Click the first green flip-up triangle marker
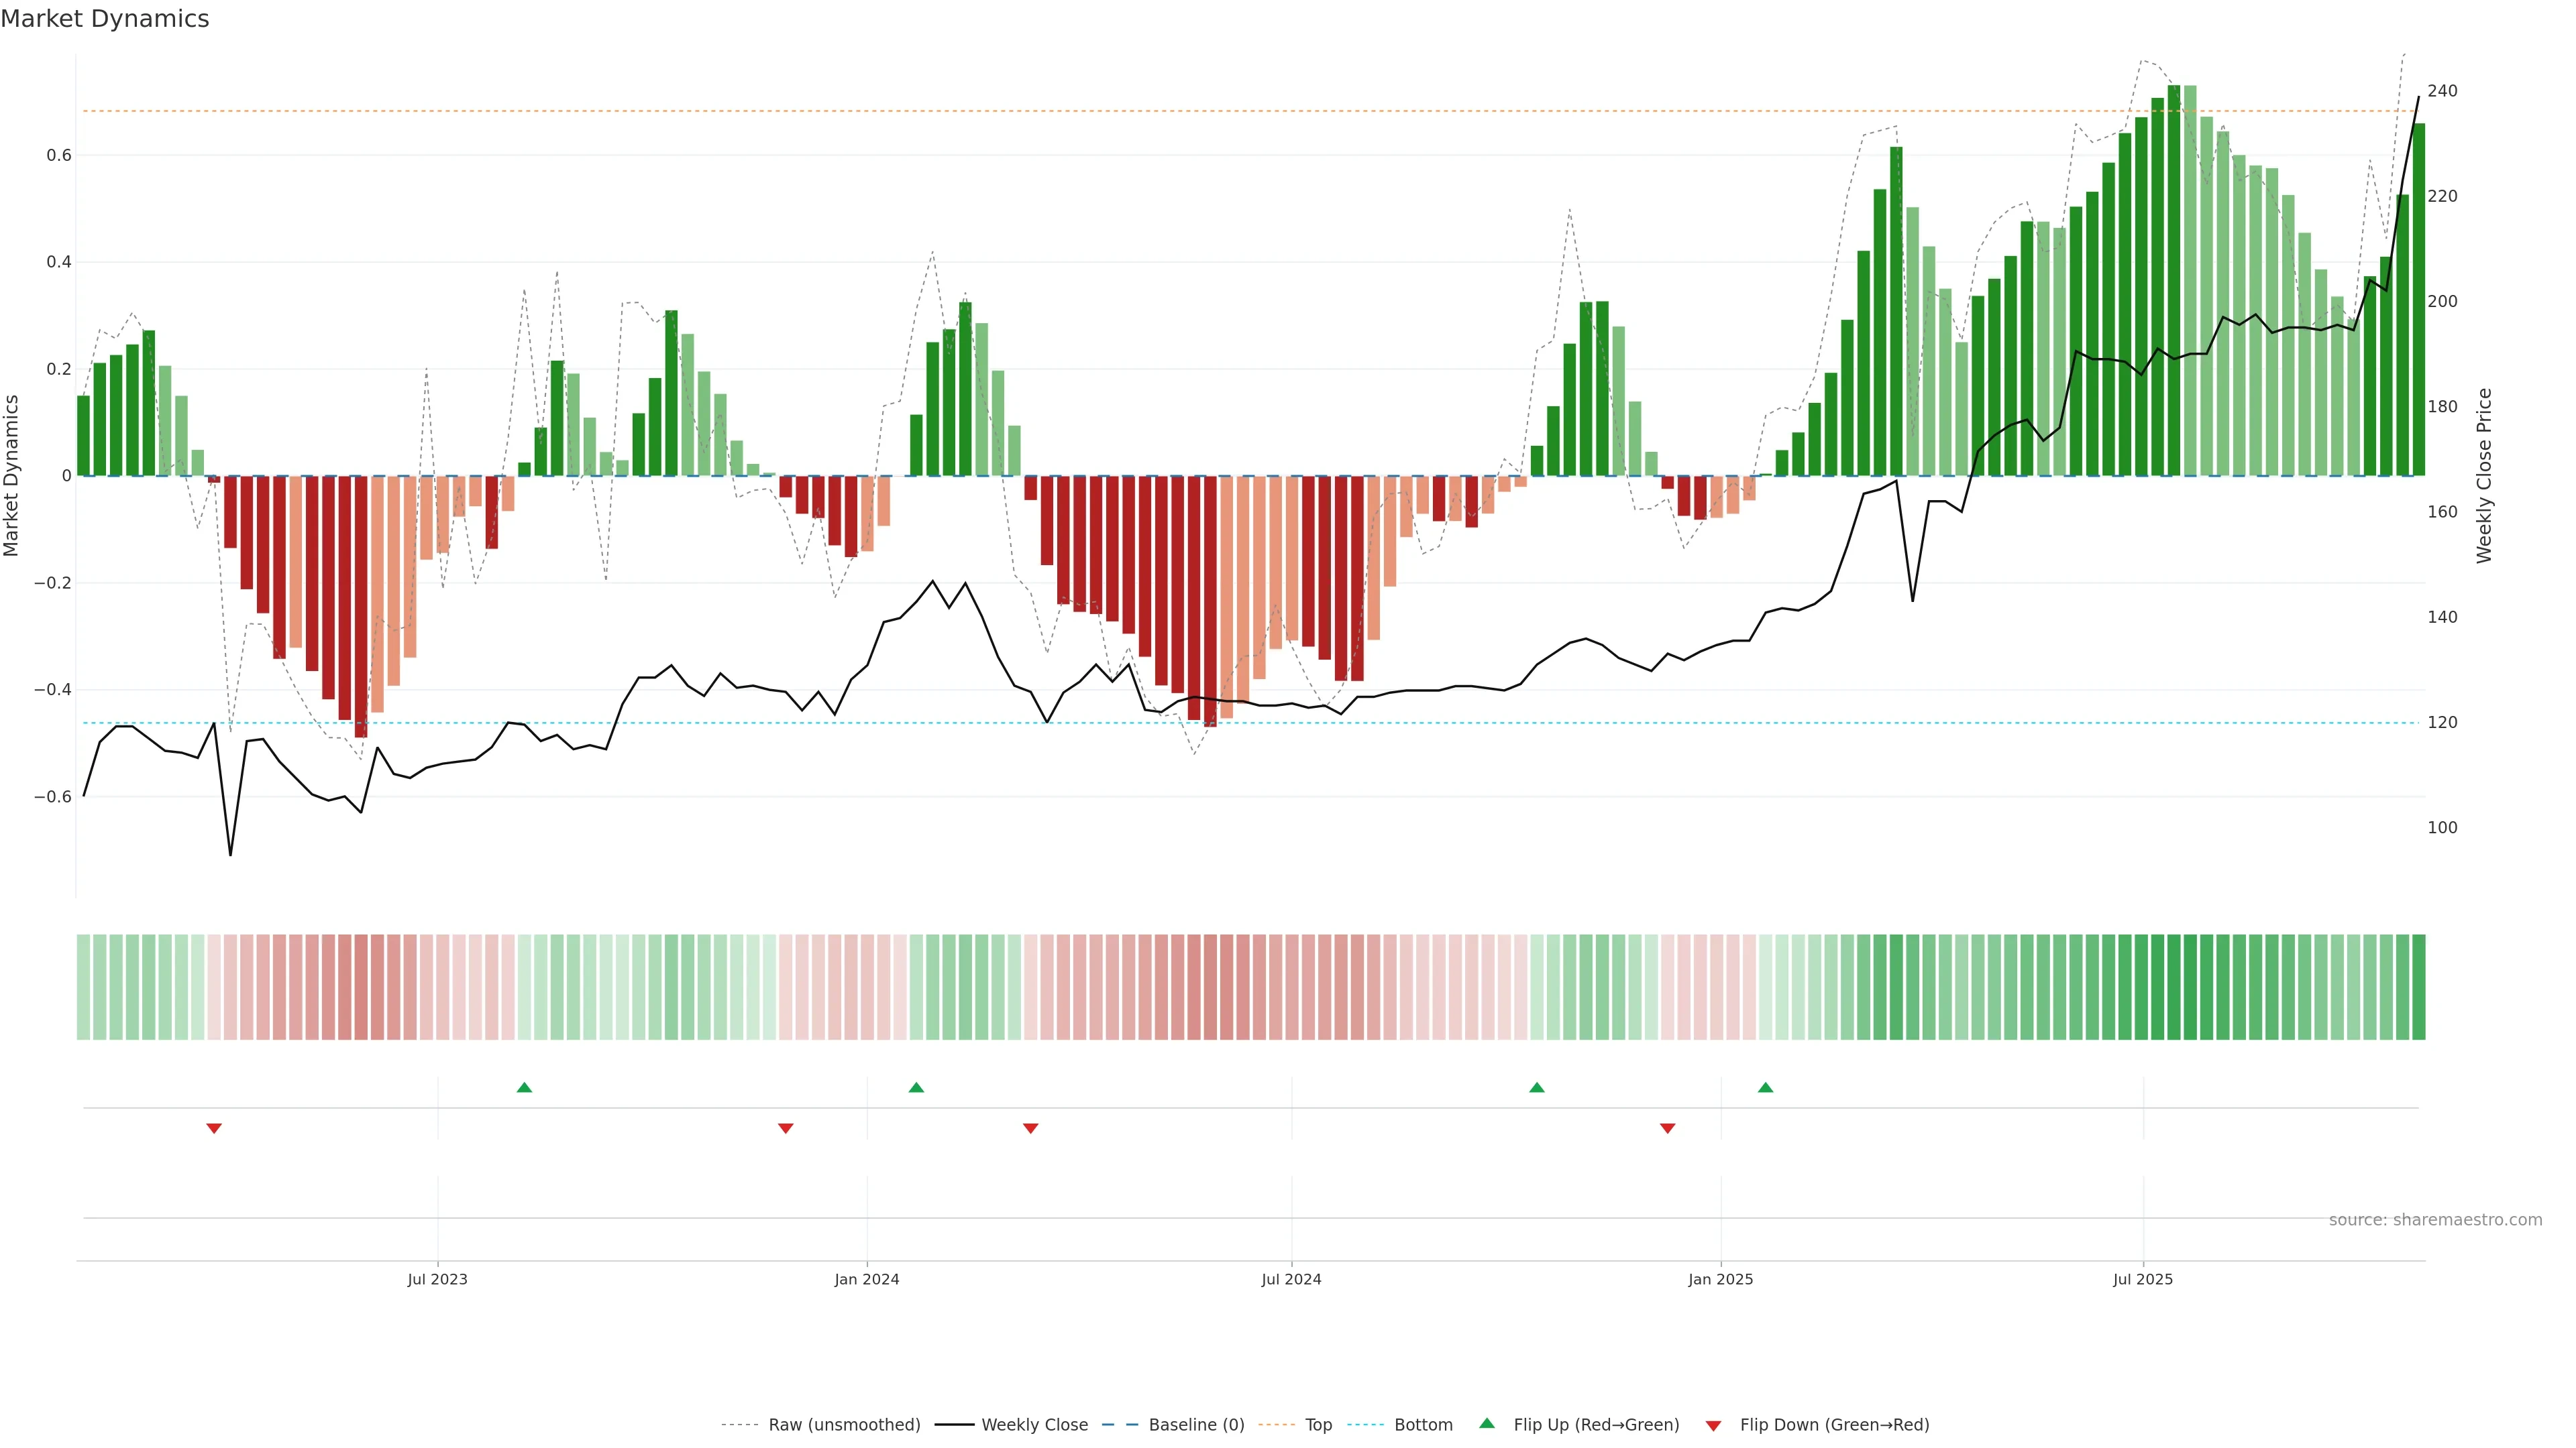 (524, 1087)
